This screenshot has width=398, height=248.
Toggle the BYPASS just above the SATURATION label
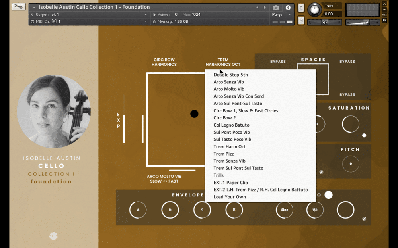pyautogui.click(x=347, y=95)
